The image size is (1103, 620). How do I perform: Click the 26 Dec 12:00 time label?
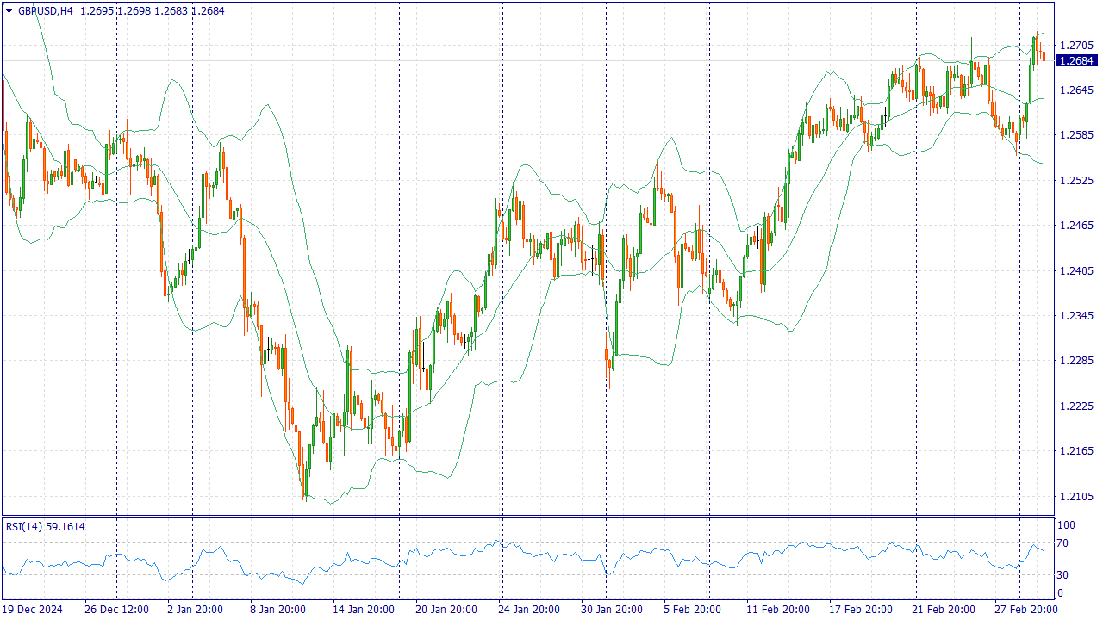click(x=115, y=610)
